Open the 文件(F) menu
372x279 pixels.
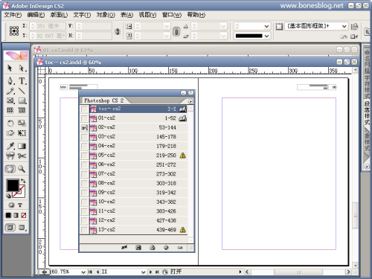coord(13,15)
